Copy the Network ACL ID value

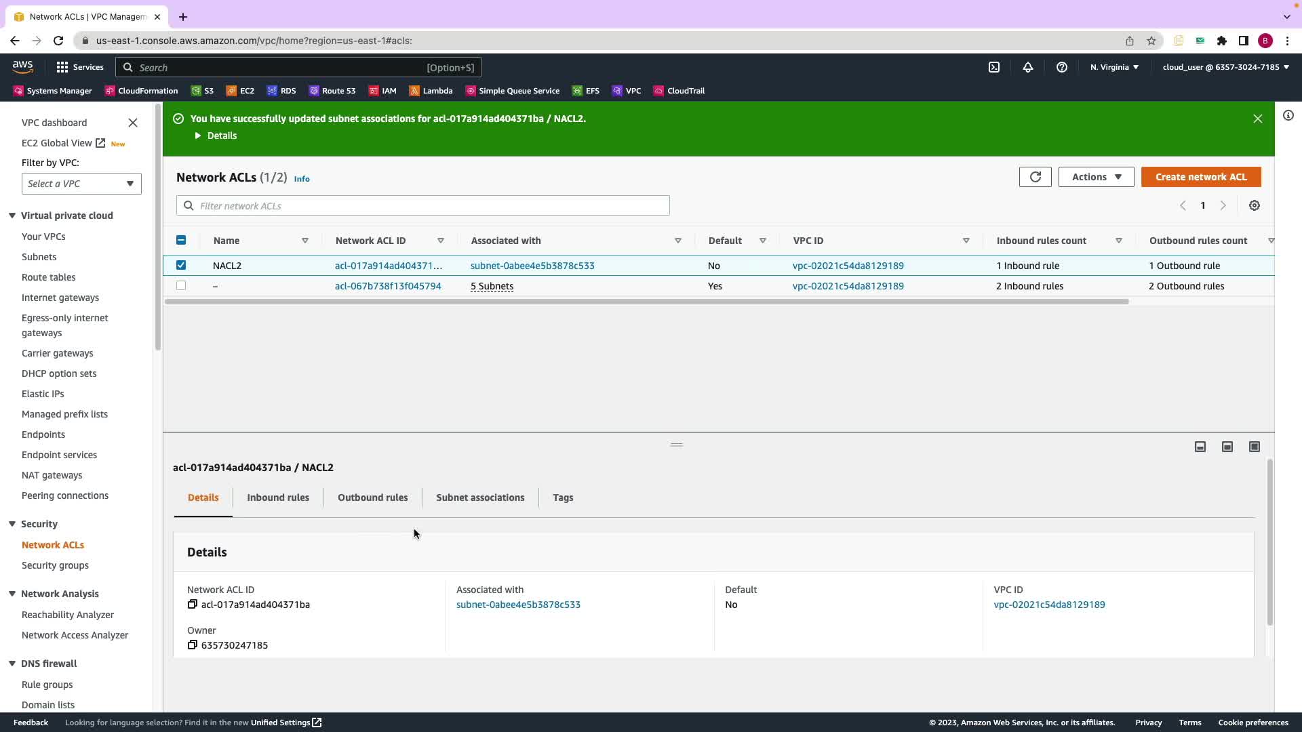(193, 605)
